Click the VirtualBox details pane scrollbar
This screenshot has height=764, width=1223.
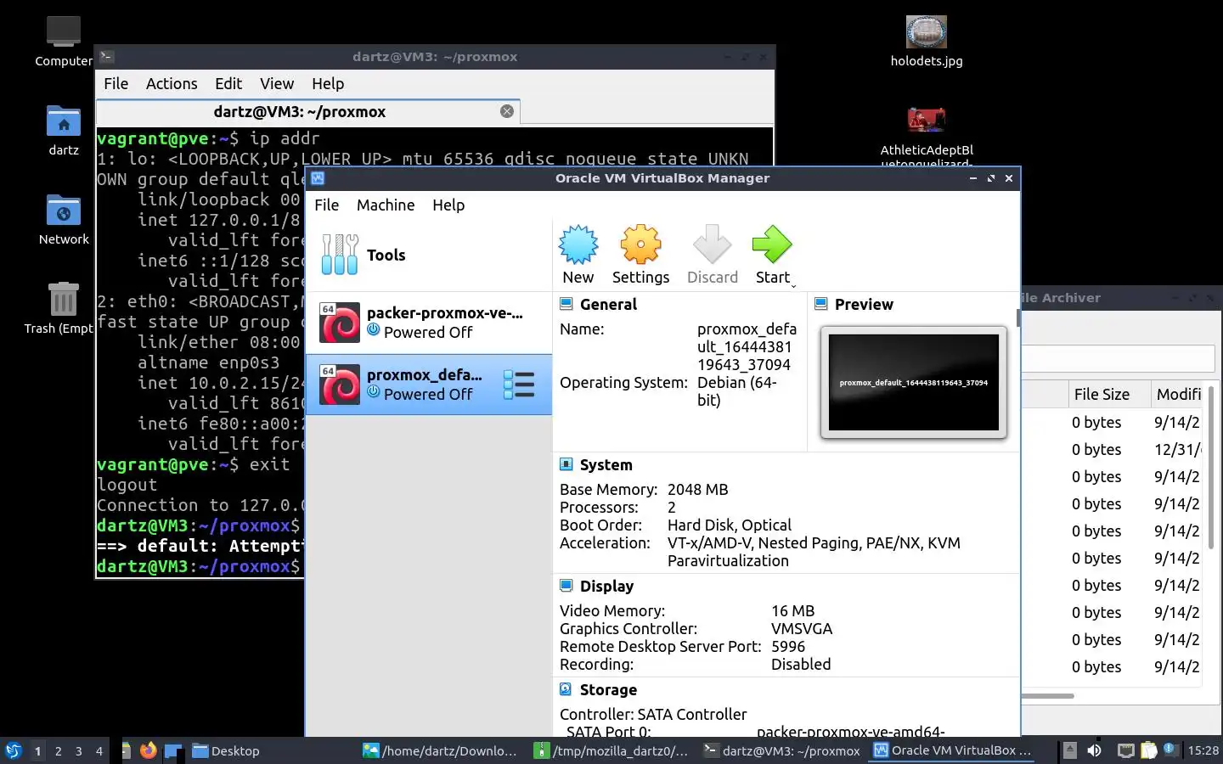click(x=1017, y=317)
